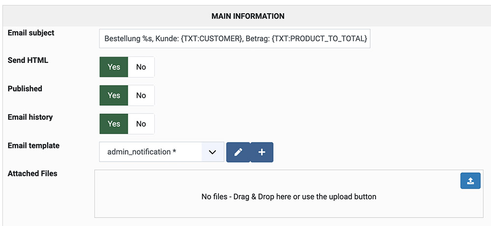Expand the email template chevron arrow
Viewport: 491px width, 226px height.
213,152
